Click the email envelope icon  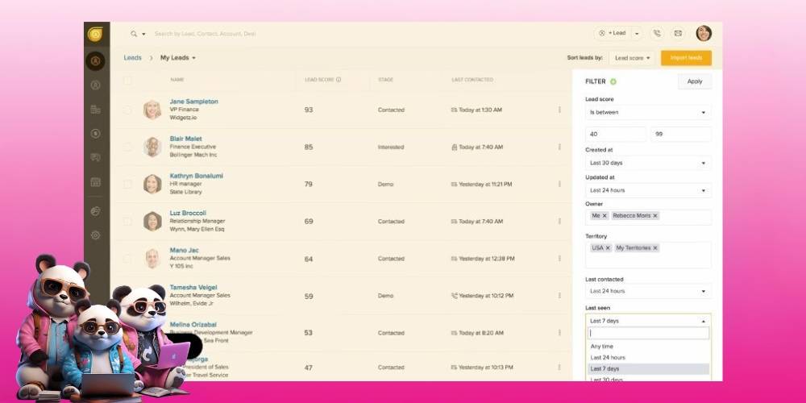click(x=678, y=33)
